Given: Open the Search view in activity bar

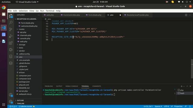Looking at the screenshot, I should click(11, 22).
